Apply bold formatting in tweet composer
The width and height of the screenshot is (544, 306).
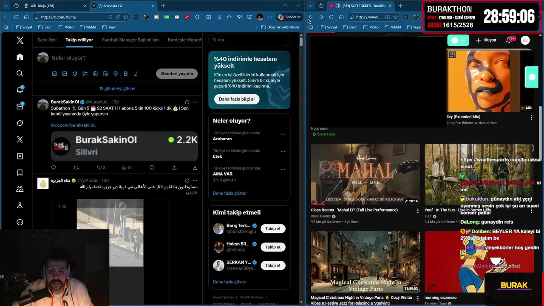tap(126, 74)
